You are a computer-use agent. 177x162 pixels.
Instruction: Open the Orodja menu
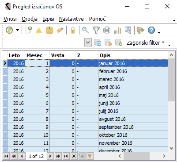click(x=30, y=19)
